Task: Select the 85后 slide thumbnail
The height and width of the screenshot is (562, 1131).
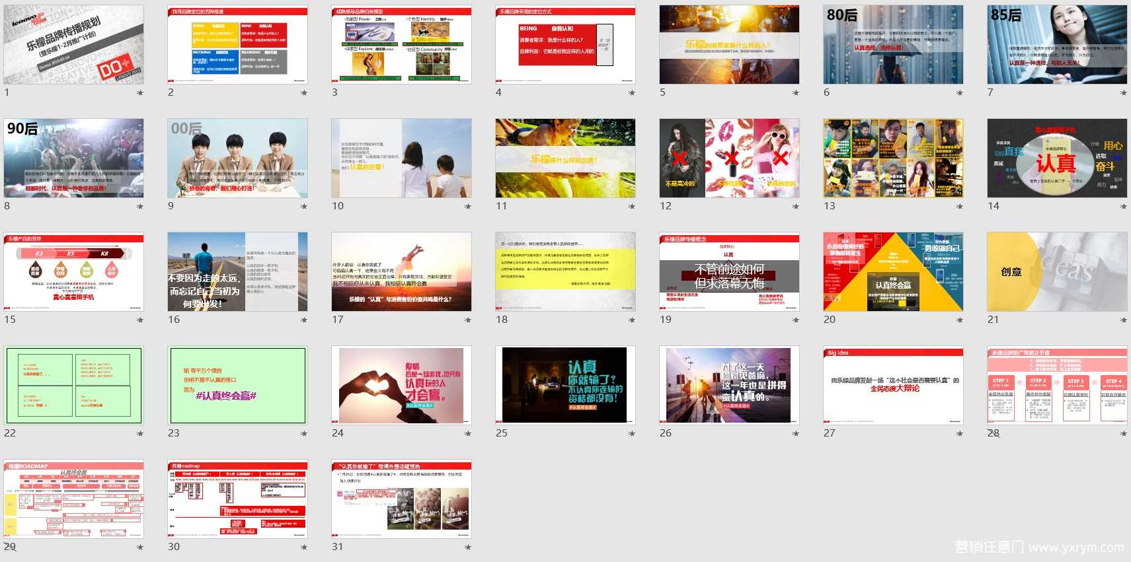Action: click(x=1057, y=45)
